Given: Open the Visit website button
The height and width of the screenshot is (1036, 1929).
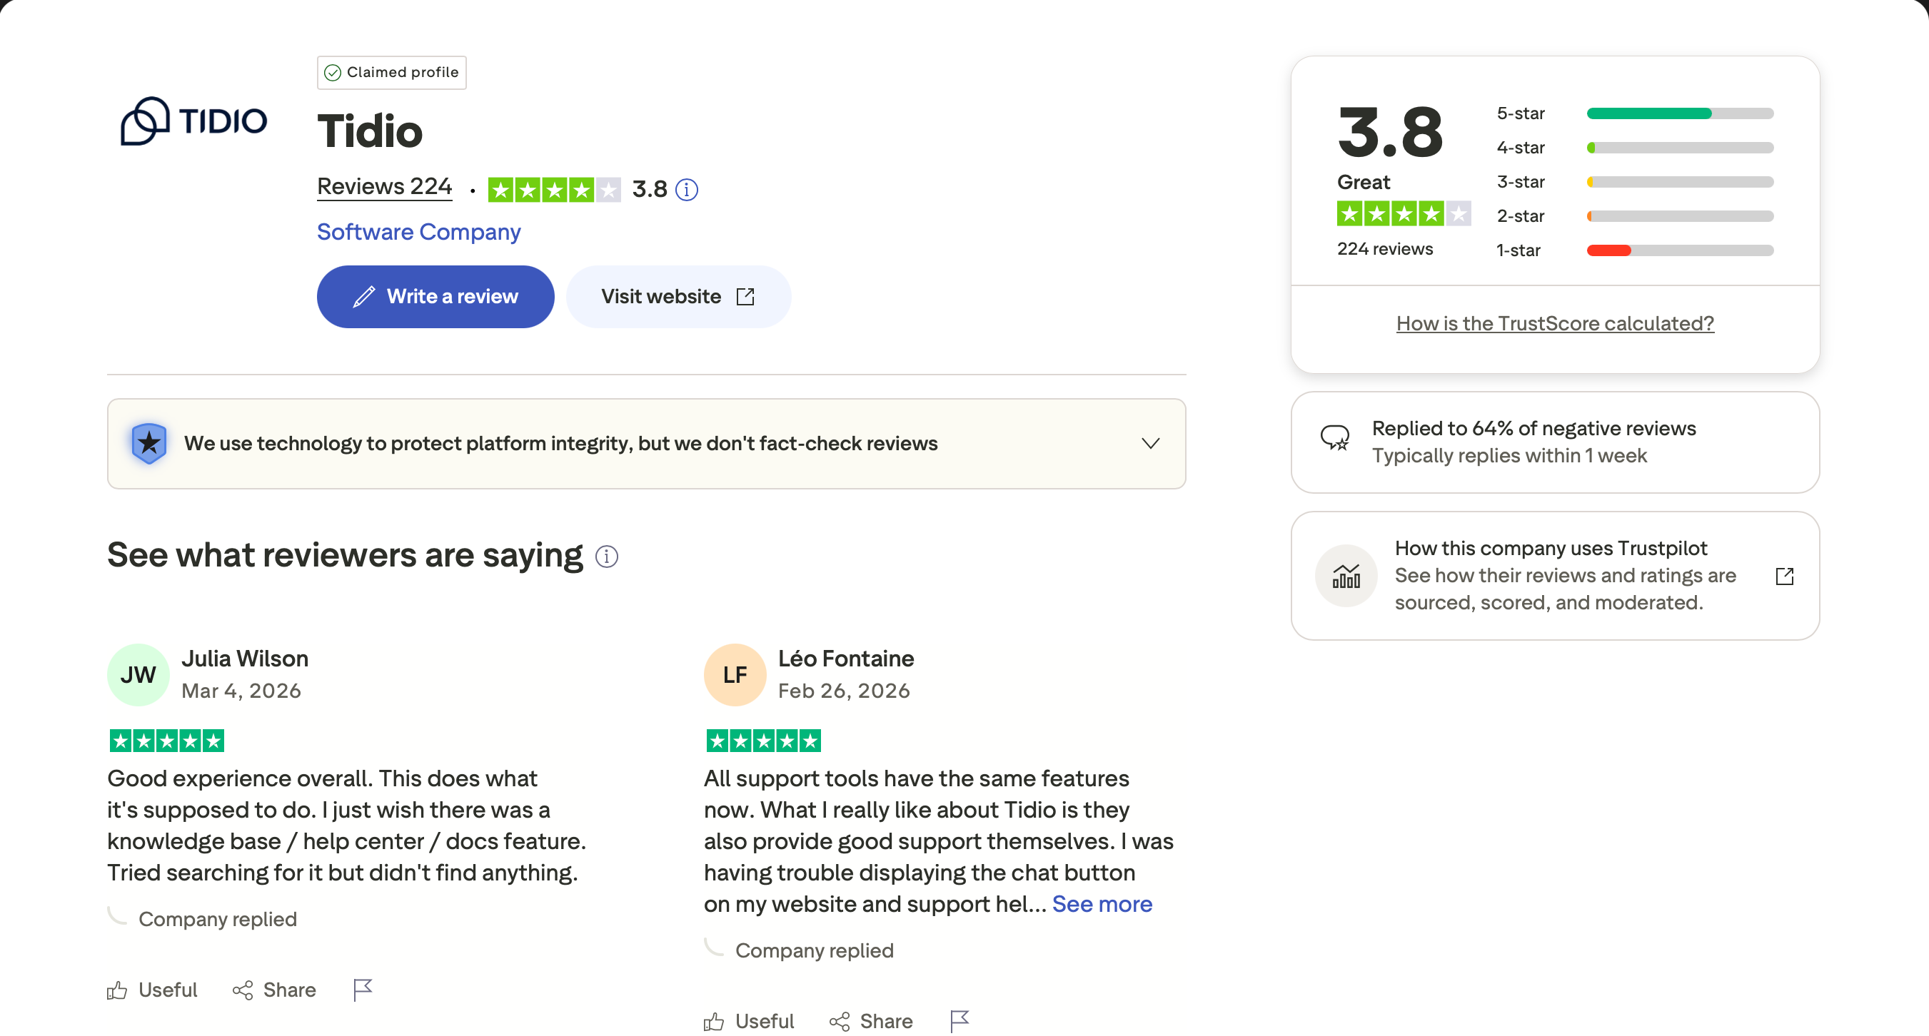Looking at the screenshot, I should point(678,298).
